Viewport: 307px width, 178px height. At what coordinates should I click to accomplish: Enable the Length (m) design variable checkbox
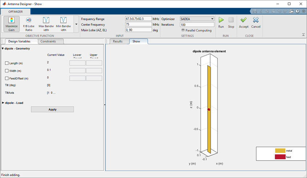click(7, 63)
